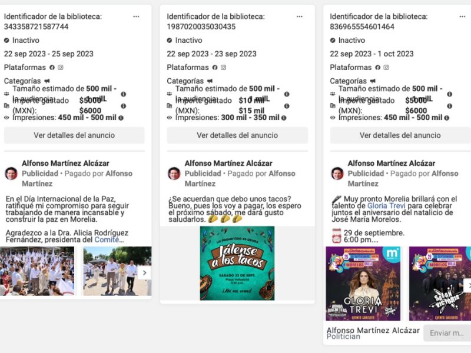
Task: Select library ID 1987020035030435 text
Action: [201, 26]
